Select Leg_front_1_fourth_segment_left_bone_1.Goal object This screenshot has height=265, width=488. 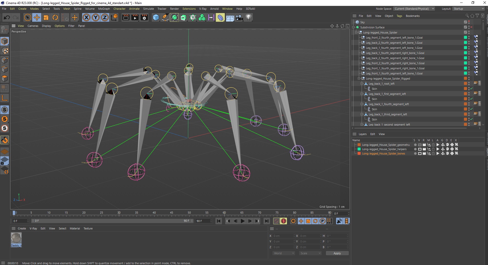(394, 73)
